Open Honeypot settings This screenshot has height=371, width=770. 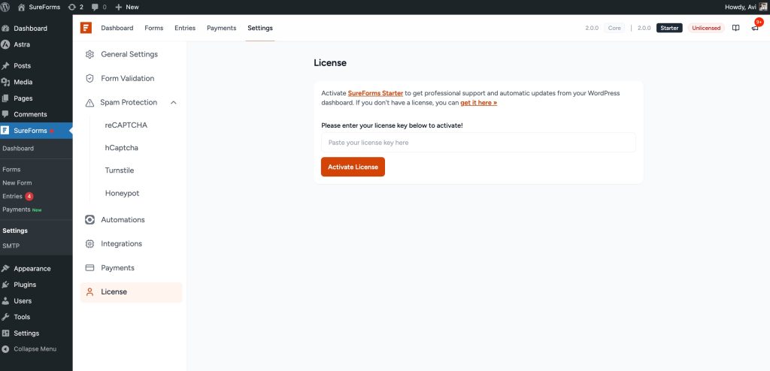123,193
